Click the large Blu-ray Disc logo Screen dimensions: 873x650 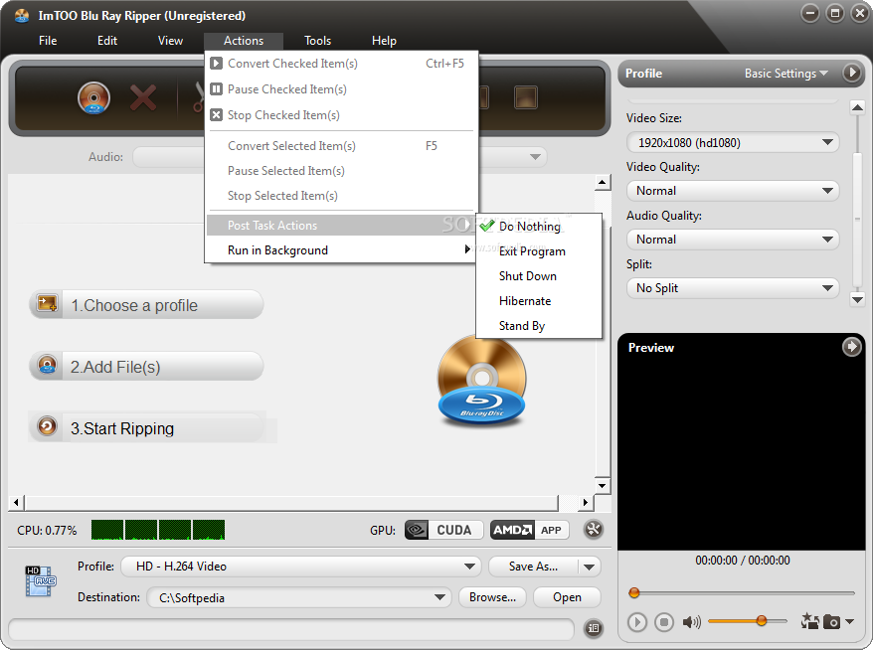482,382
